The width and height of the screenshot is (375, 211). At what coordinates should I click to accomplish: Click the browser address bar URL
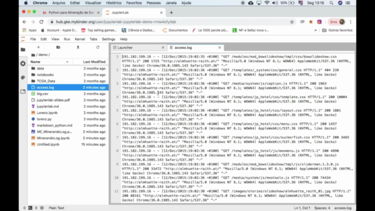coord(116,22)
